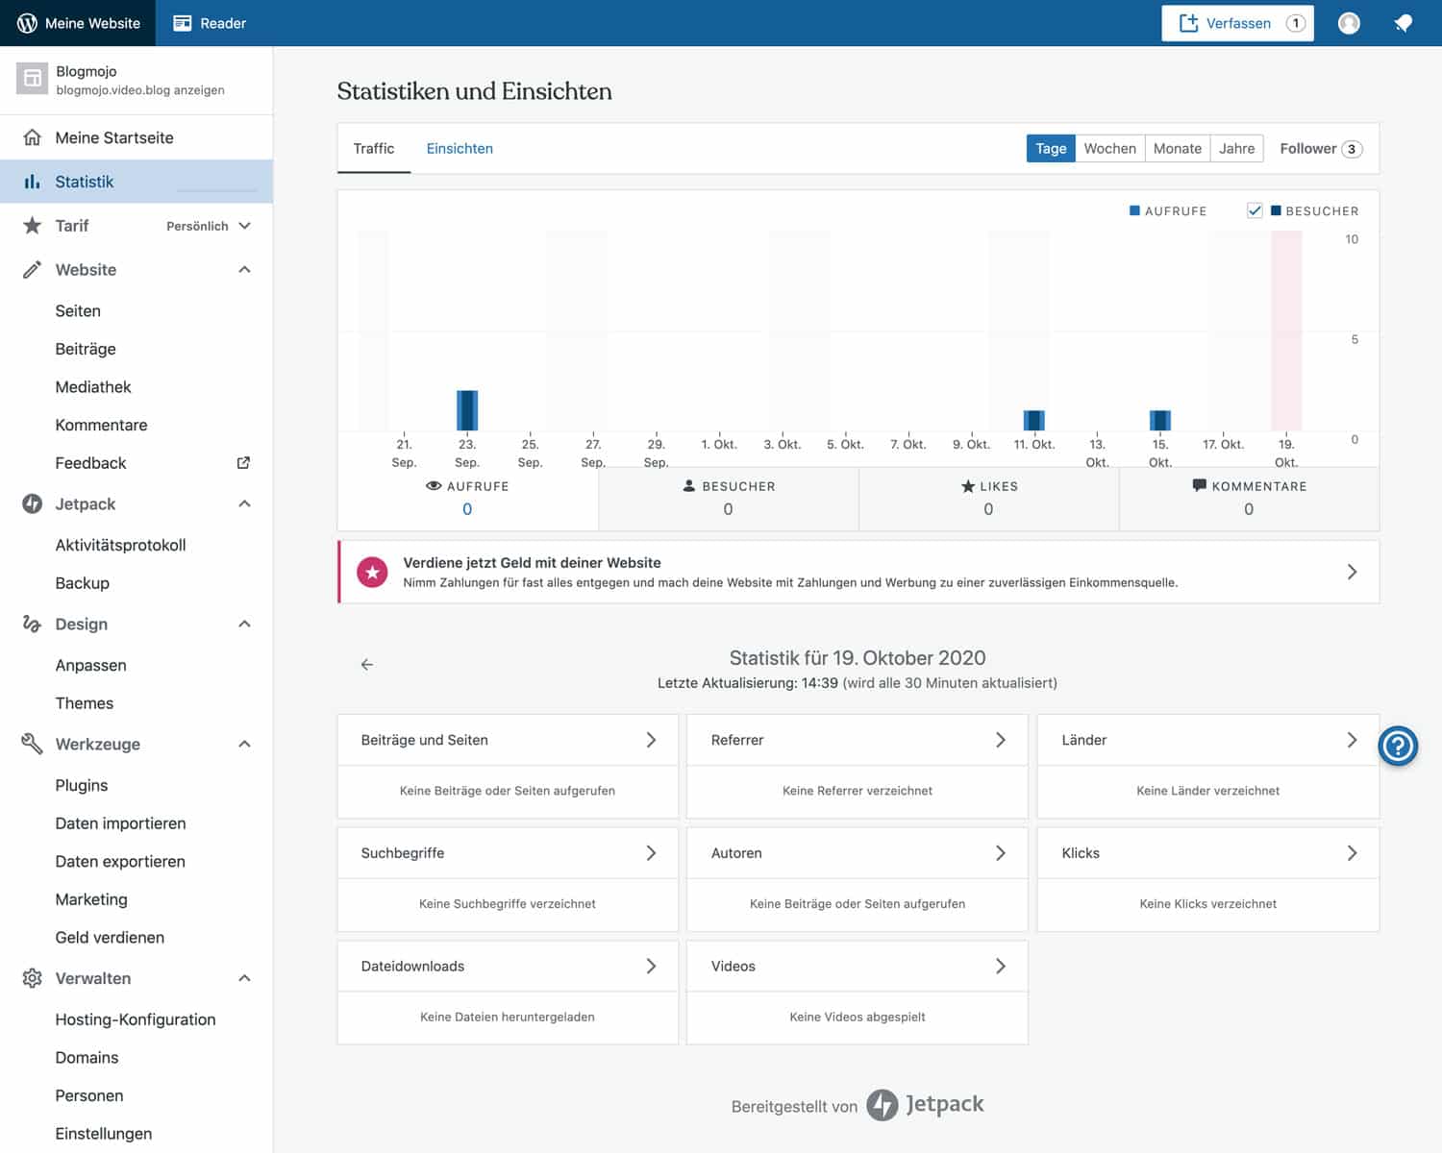Switch chart period to Monate
This screenshot has width=1442, height=1153.
pos(1177,148)
